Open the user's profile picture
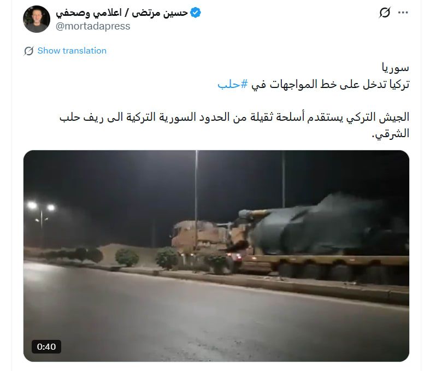This screenshot has width=430, height=371. pos(37,19)
